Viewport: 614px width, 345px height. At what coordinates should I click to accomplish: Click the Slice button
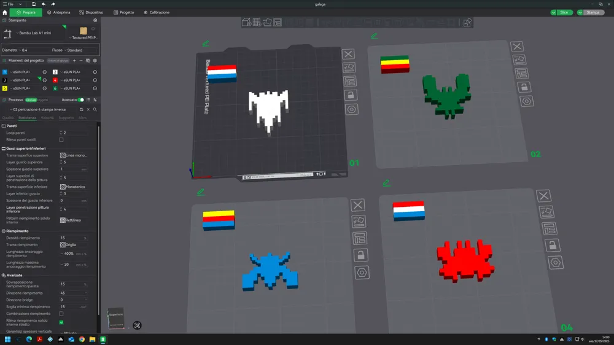pos(564,12)
